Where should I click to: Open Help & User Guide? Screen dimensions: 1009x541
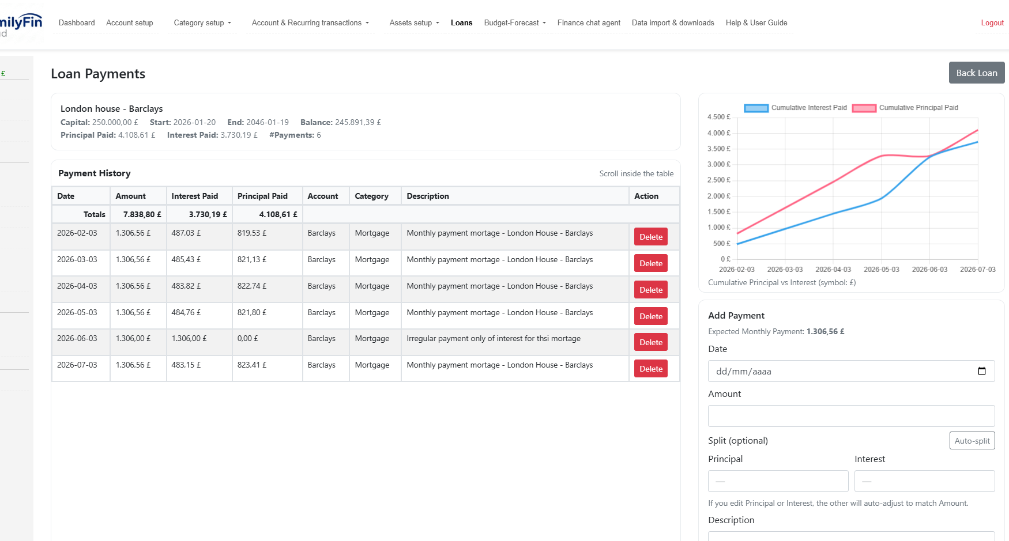(756, 23)
